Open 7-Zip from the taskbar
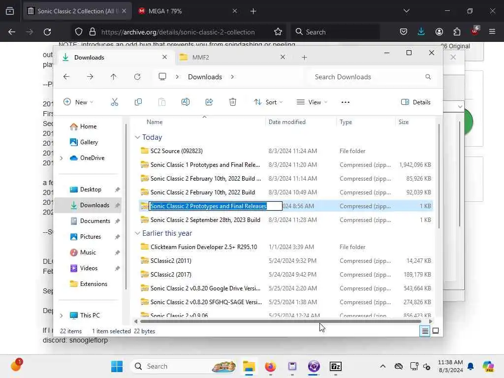Viewport: 504px width, 378px height. [x=336, y=366]
